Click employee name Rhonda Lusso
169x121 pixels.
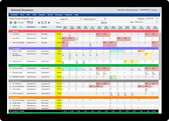[17, 73]
